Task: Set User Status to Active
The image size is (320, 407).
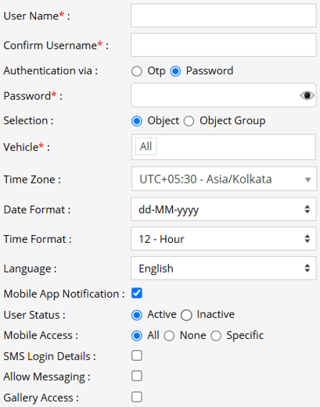Action: pos(137,315)
